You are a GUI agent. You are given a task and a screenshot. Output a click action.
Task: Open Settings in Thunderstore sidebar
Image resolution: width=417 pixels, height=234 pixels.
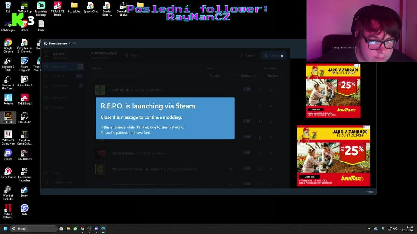[x=63, y=107]
